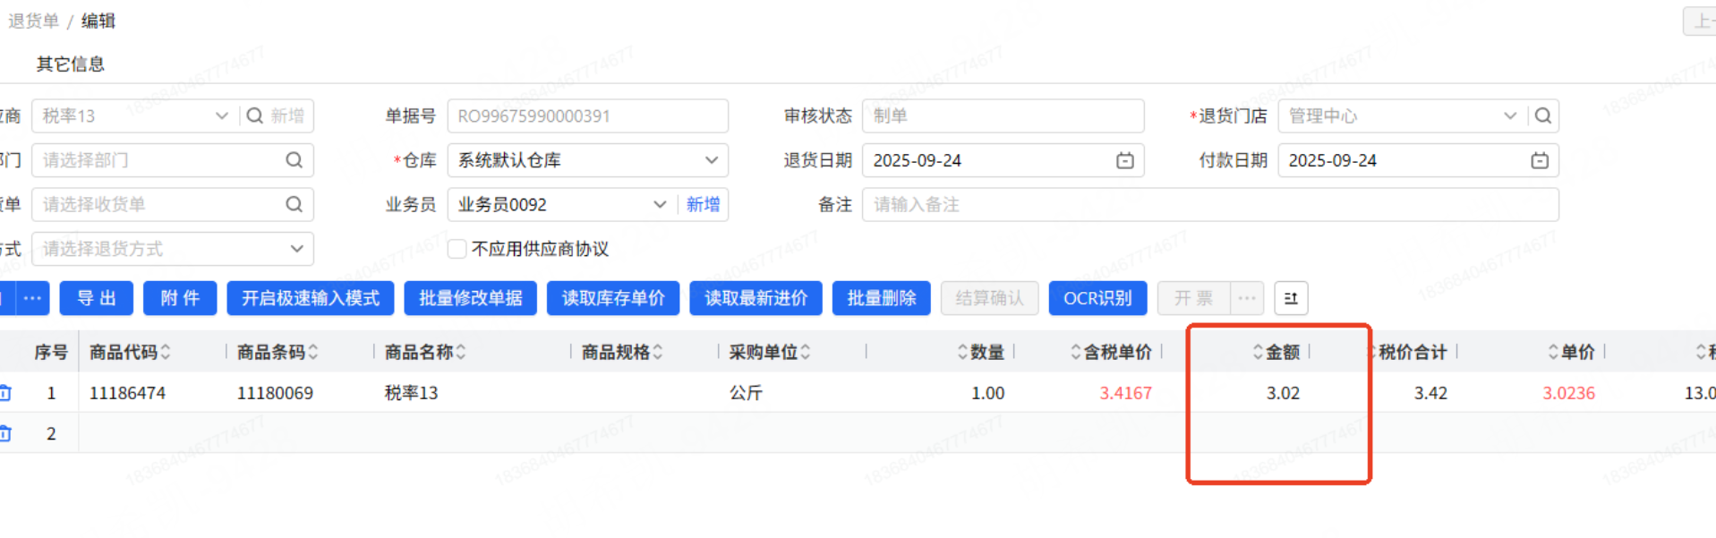Click cell 11180069 in 商品条码
Image resolution: width=1716 pixels, height=538 pixels.
pyautogui.click(x=275, y=393)
